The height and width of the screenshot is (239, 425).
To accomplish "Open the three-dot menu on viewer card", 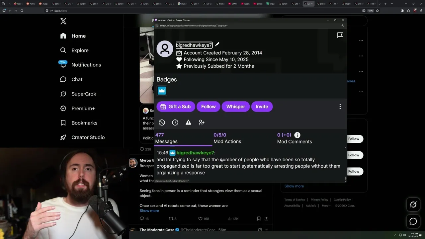I will (340, 107).
